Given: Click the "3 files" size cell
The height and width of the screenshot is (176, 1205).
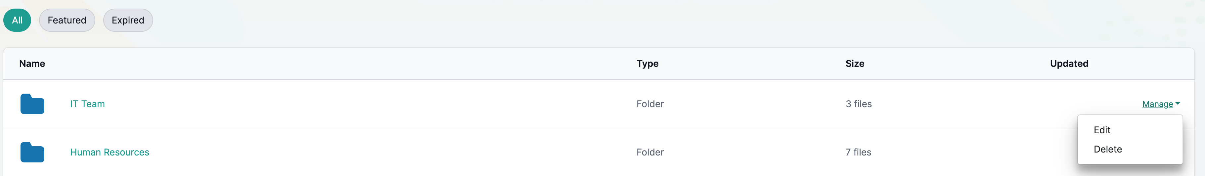Looking at the screenshot, I should coord(858,104).
